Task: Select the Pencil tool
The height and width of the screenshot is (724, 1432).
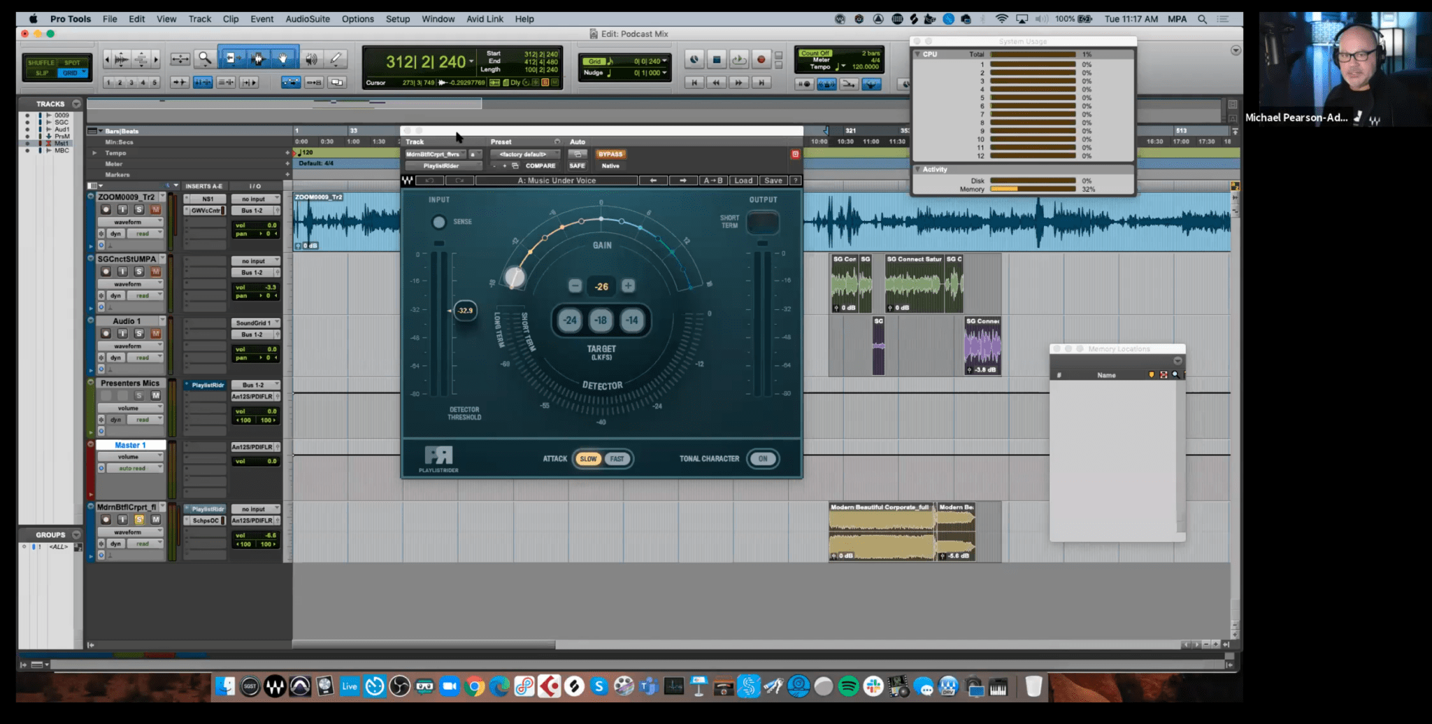Action: coord(336,59)
